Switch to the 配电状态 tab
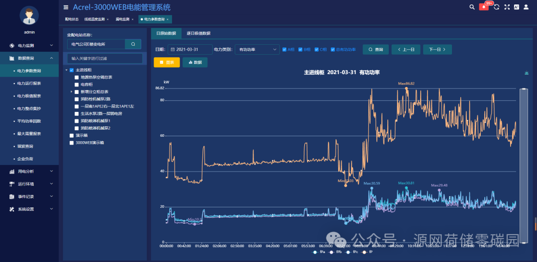Viewport: 537px width, 262px height. tap(72, 19)
